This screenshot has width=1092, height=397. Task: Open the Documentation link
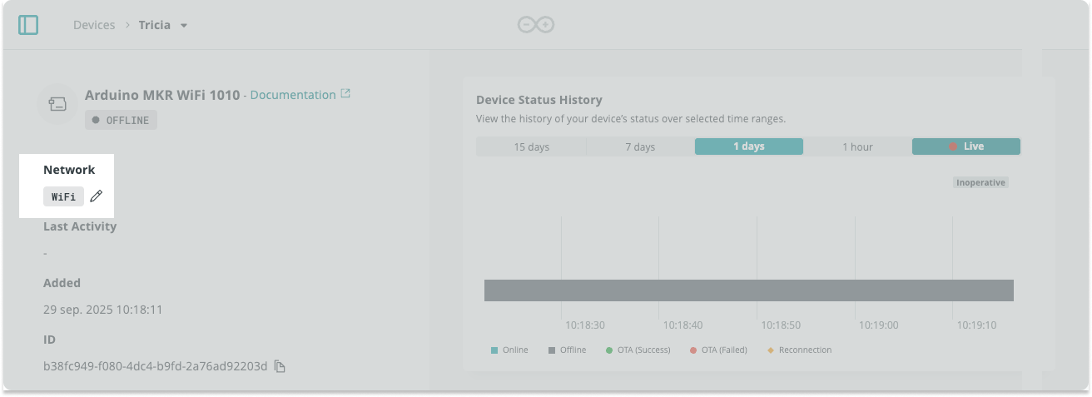point(292,95)
